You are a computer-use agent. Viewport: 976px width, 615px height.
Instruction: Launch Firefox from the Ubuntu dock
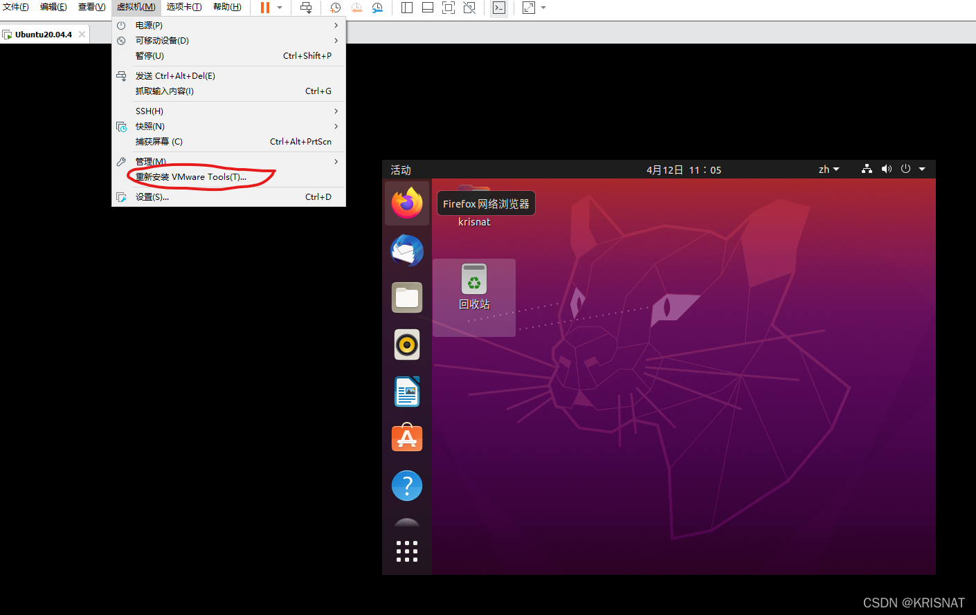point(407,203)
